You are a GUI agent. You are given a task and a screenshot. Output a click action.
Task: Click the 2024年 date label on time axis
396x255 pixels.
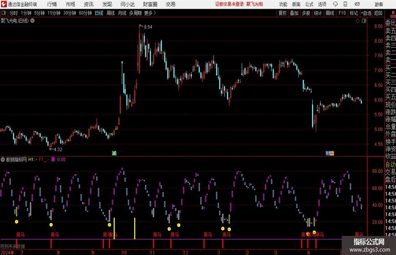click(8, 252)
